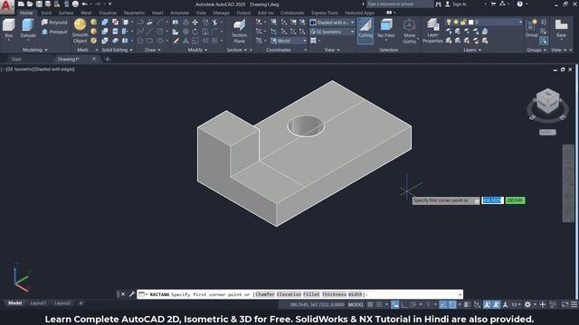Click the Open folder icon in quick access toolbar
This screenshot has height=325, width=579.
pyautogui.click(x=30, y=4)
